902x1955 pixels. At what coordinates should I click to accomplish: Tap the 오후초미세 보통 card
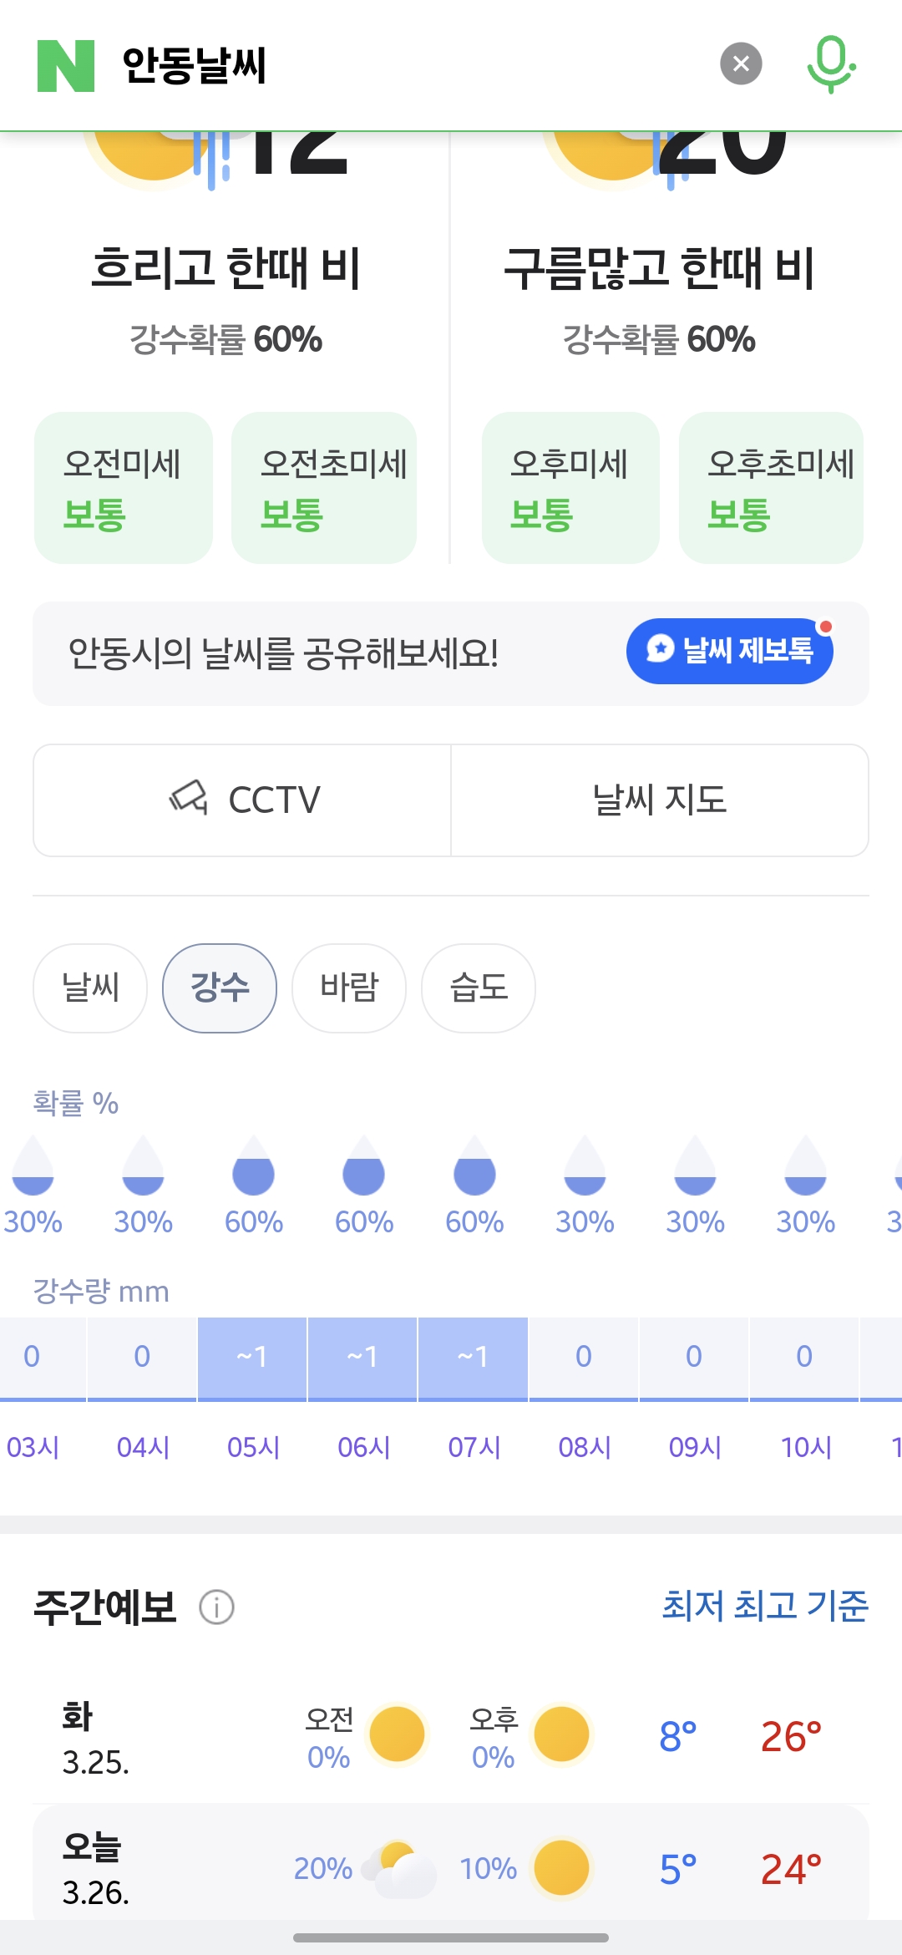point(771,488)
